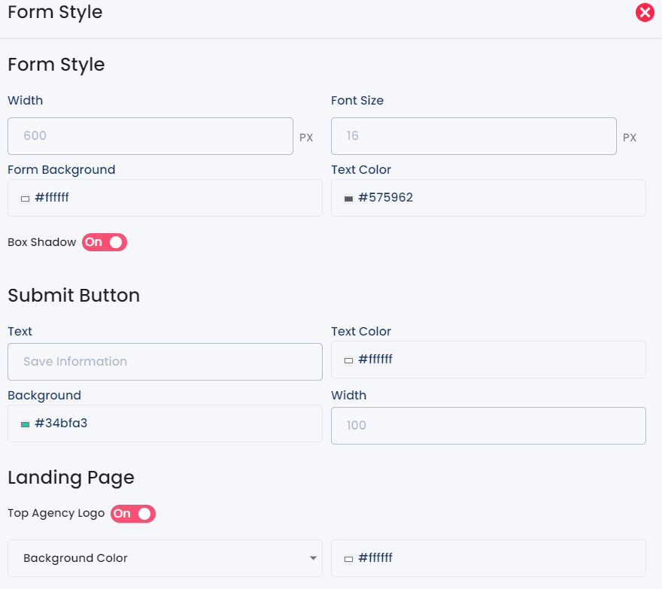Click the Form Background white color swatch
Screen dimensions: 662x589
coord(26,199)
